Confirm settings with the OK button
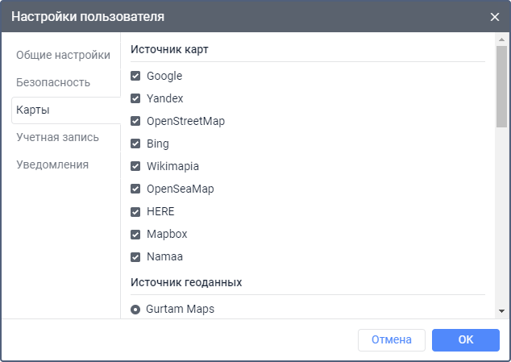This screenshot has width=511, height=362. point(465,340)
